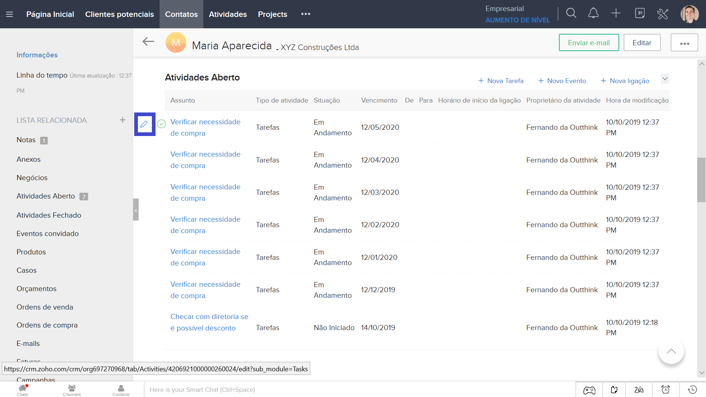Screen dimensions: 706x397
Task: Open the calendar icon in top bar
Action: (640, 14)
